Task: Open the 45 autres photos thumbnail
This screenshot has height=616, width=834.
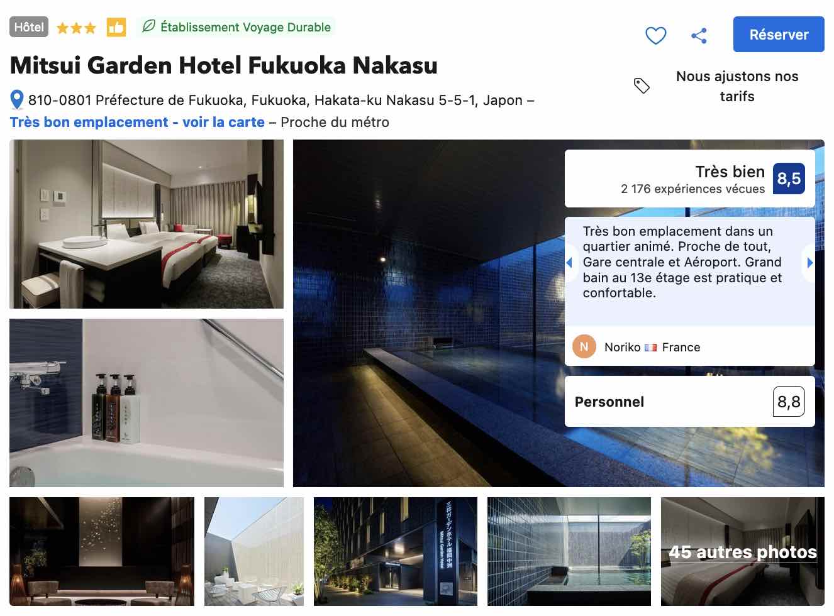Action: click(x=742, y=552)
